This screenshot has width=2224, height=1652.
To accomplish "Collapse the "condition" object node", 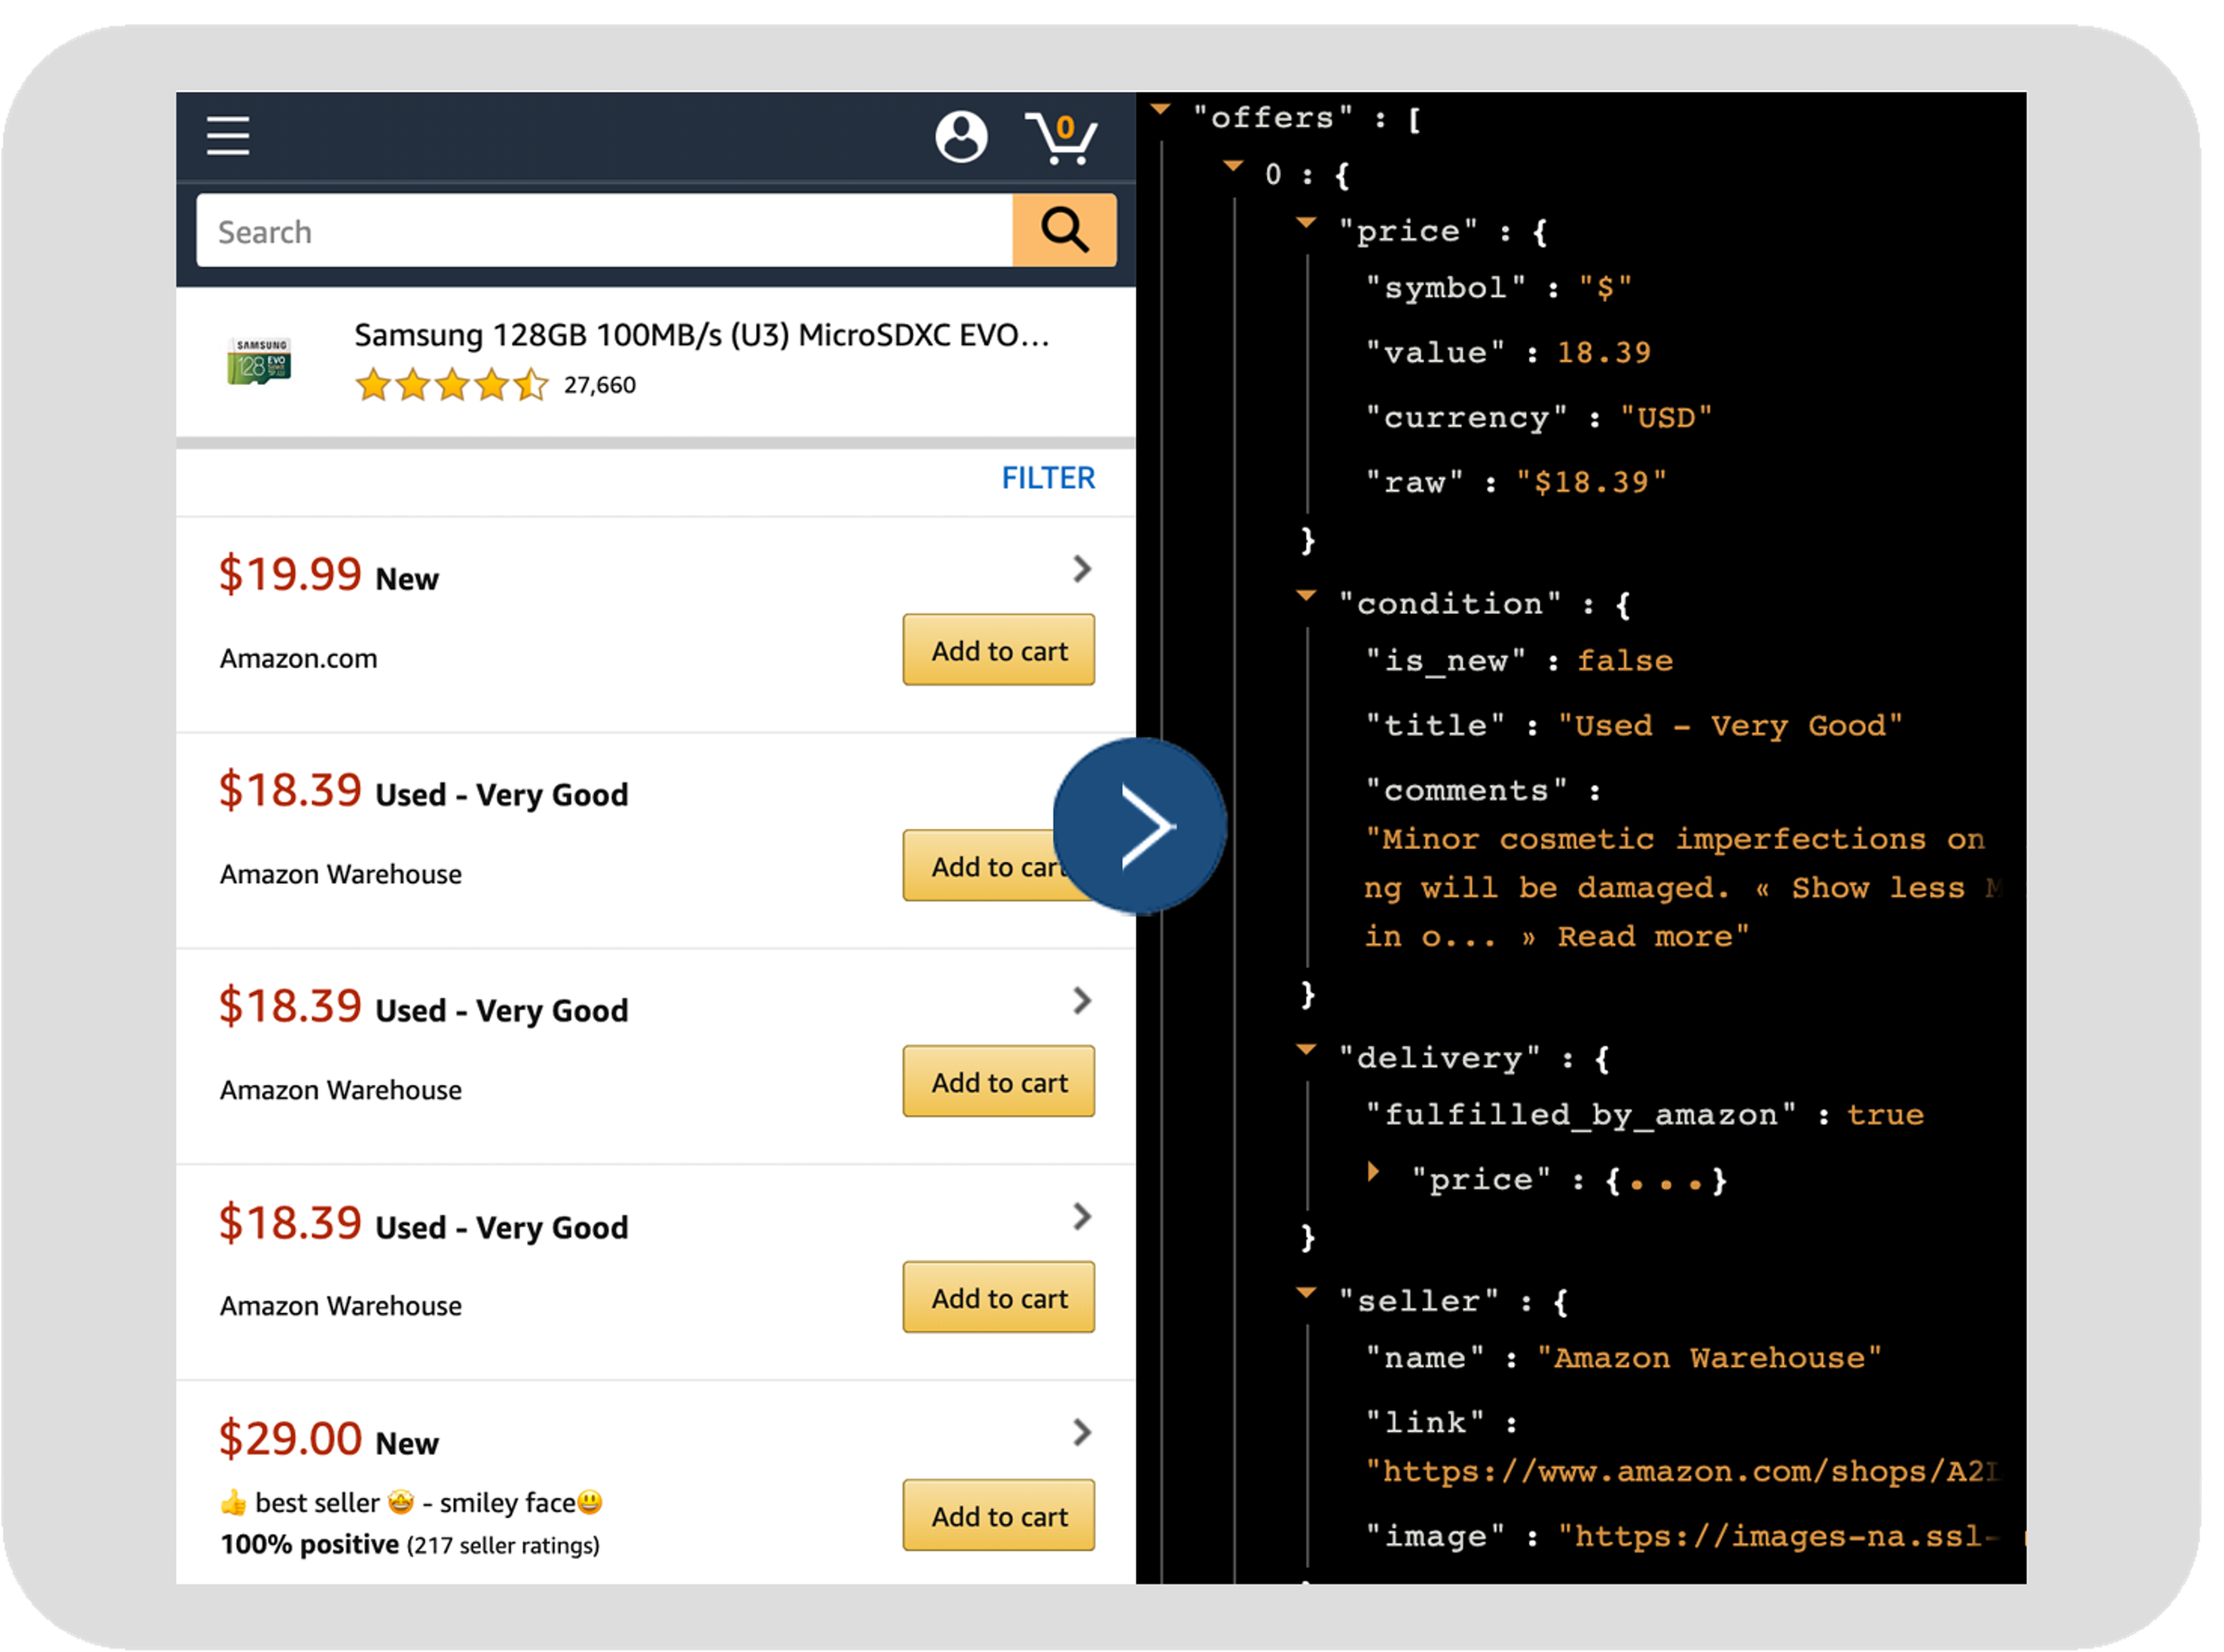I will [1305, 596].
